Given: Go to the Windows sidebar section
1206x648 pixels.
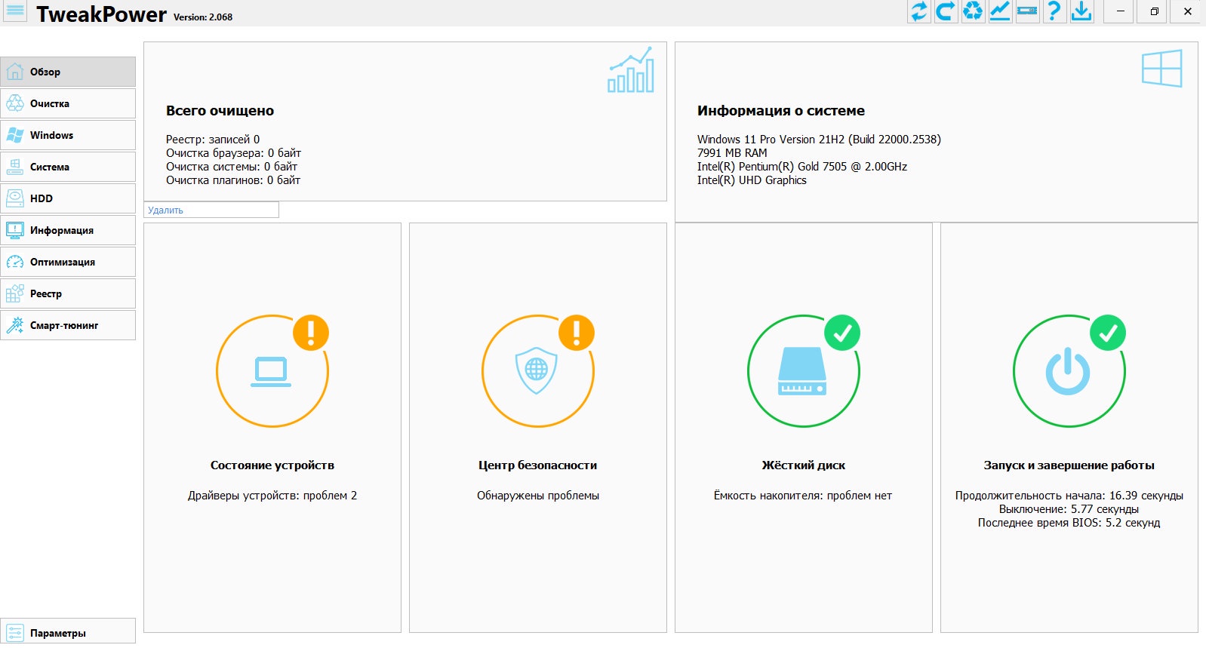Looking at the screenshot, I should (68, 135).
